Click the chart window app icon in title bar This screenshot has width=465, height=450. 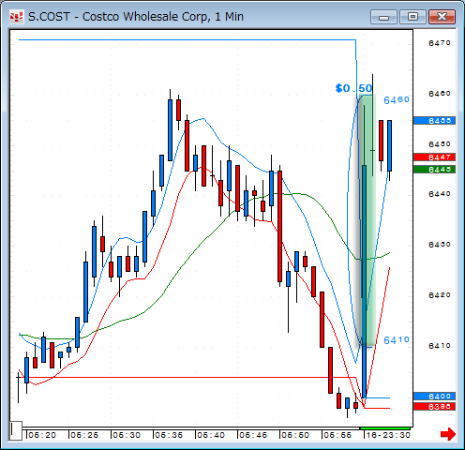tap(17, 17)
